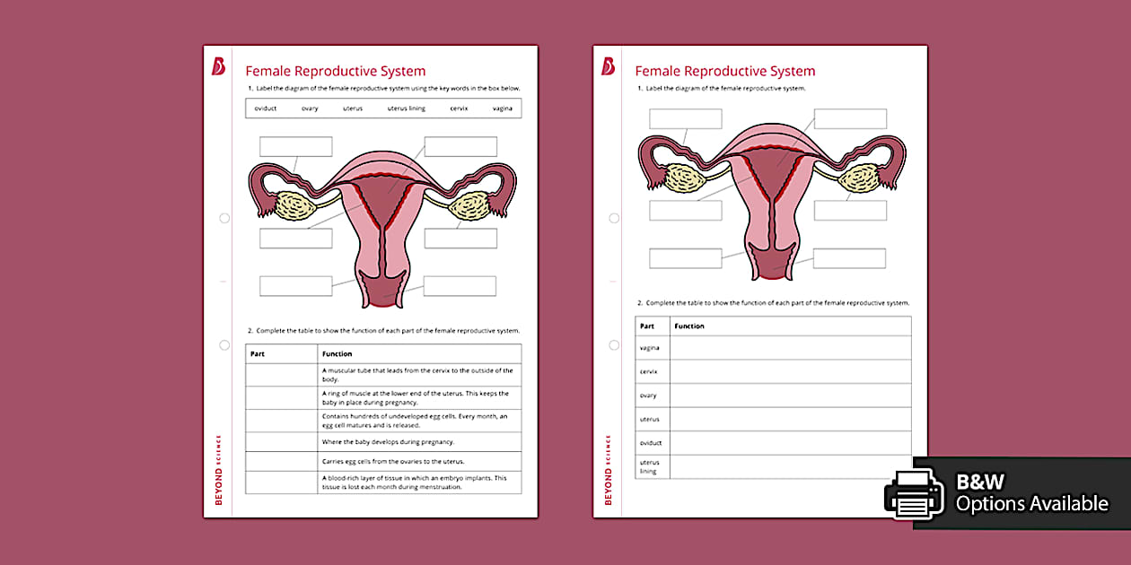Click the printer icon in the B&W banner
1131x565 pixels.
click(916, 494)
